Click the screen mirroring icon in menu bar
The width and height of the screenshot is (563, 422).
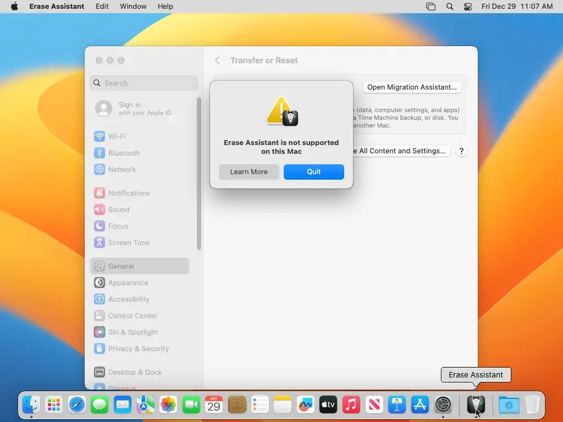431,7
